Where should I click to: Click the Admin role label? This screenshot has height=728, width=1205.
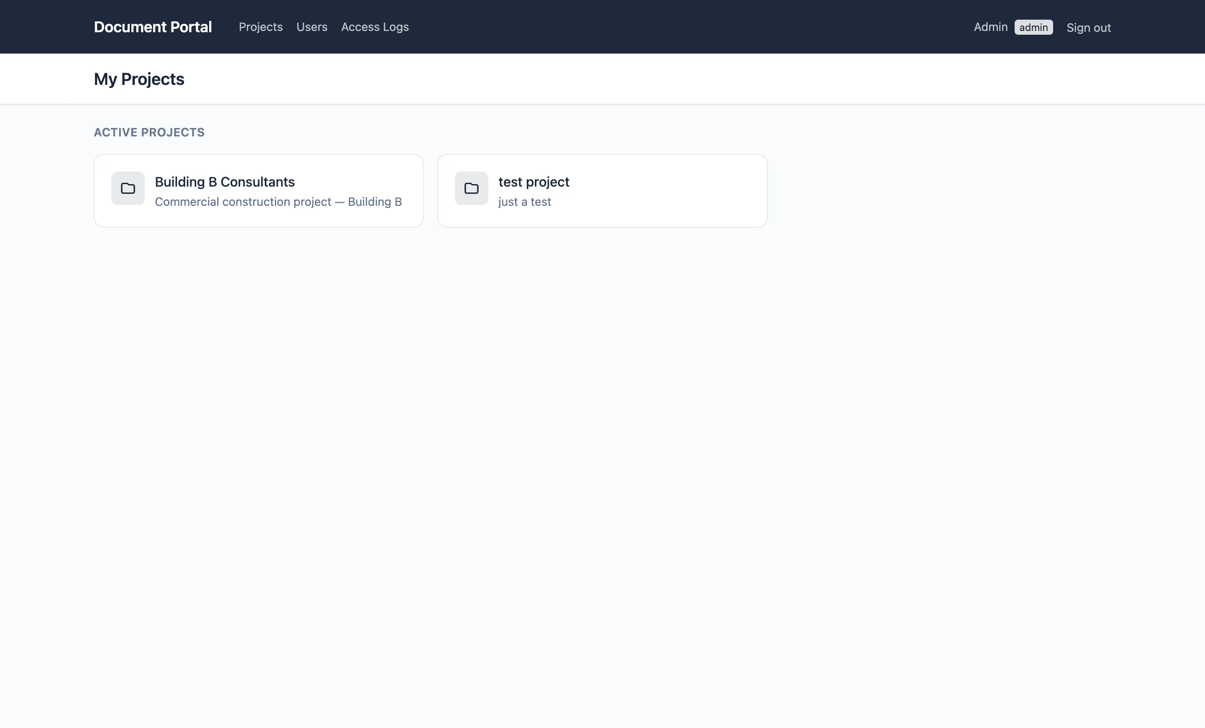[x=990, y=27]
